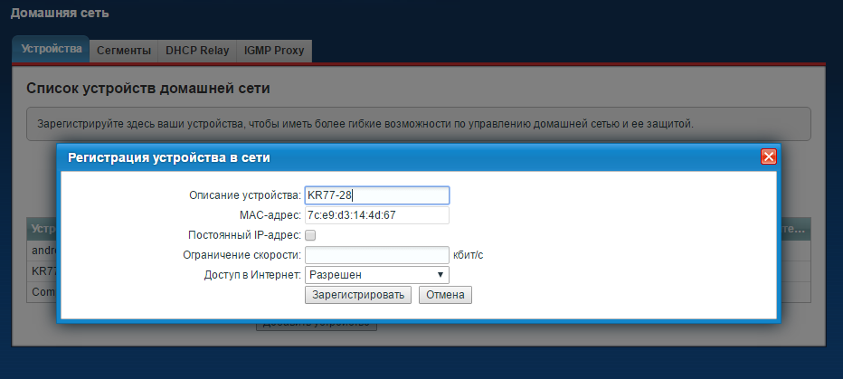
Task: Click the partially hidden Добавить устройство button
Action: (317, 325)
